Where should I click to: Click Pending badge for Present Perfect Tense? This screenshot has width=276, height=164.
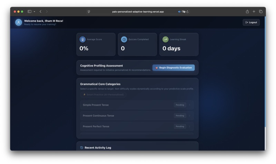pos(180,126)
